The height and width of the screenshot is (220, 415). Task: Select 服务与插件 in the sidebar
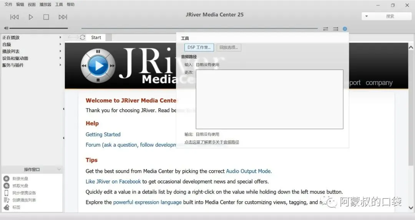coord(13,65)
